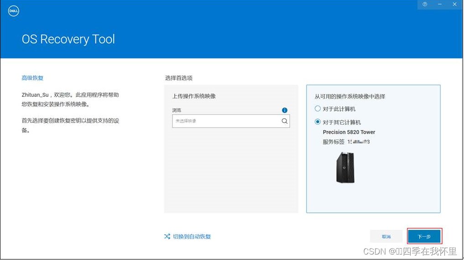This screenshot has width=464, height=260.
Task: Click the 取消 button
Action: [x=386, y=237]
